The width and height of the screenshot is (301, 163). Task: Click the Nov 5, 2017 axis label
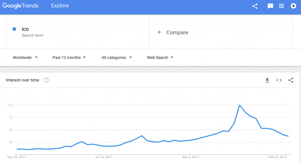(x=190, y=157)
